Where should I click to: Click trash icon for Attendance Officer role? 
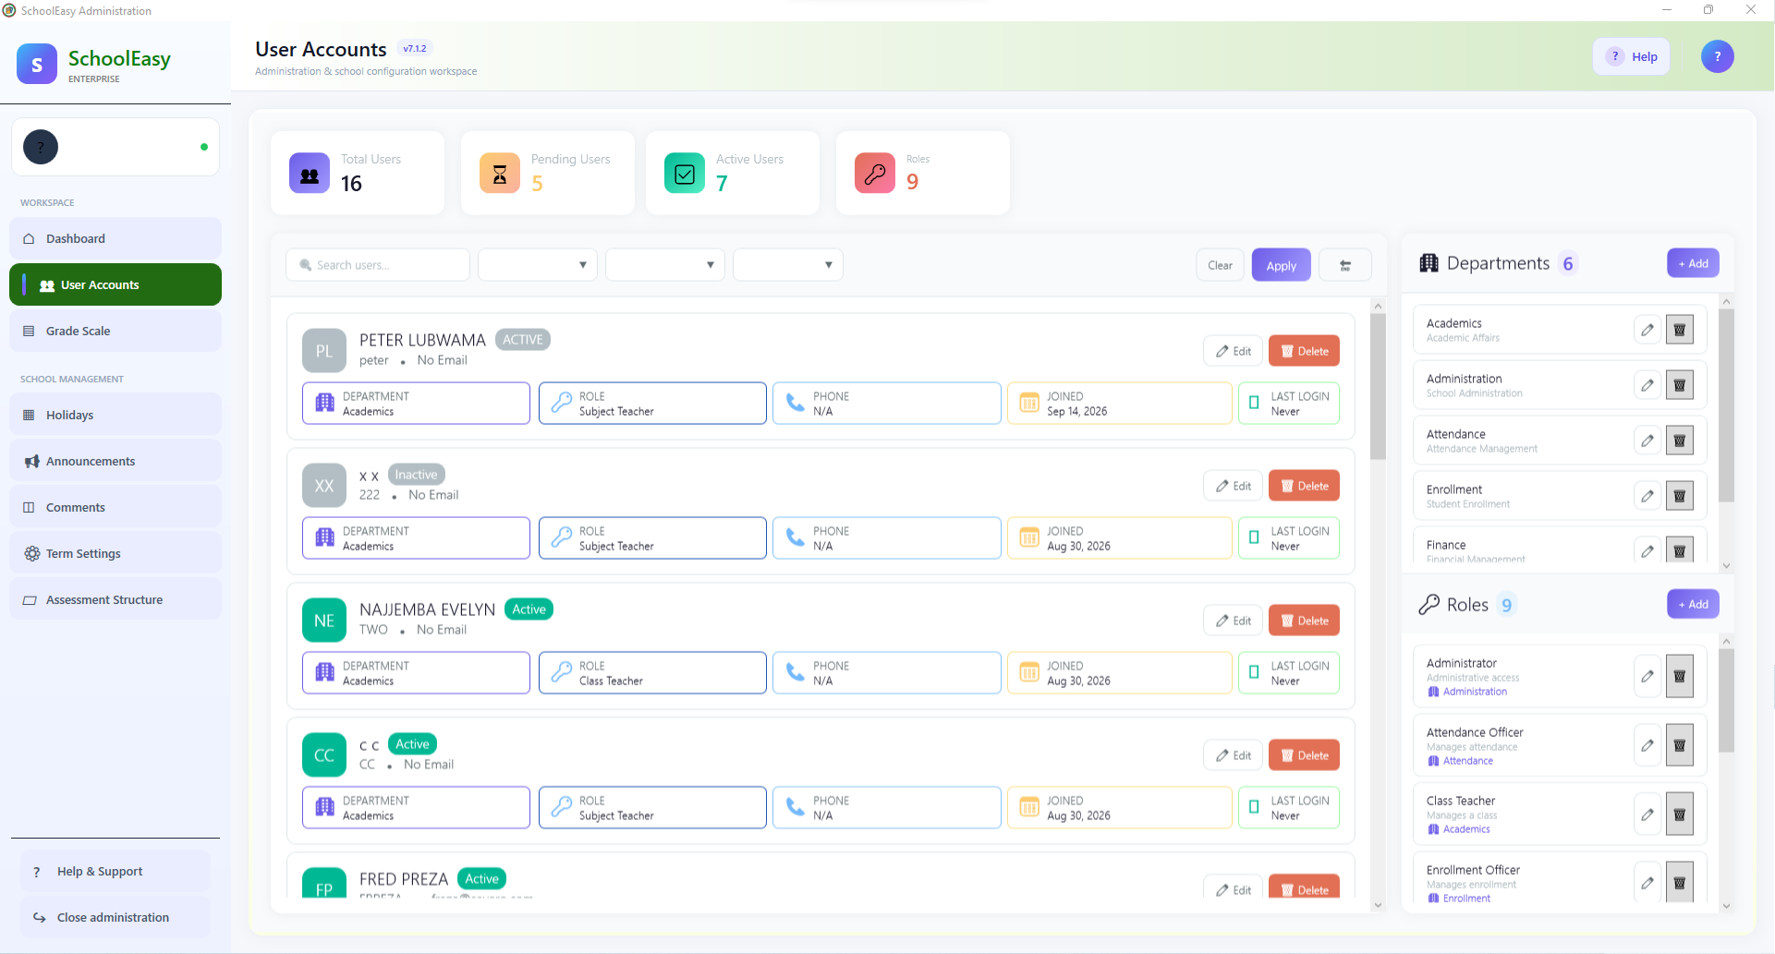pyautogui.click(x=1679, y=745)
